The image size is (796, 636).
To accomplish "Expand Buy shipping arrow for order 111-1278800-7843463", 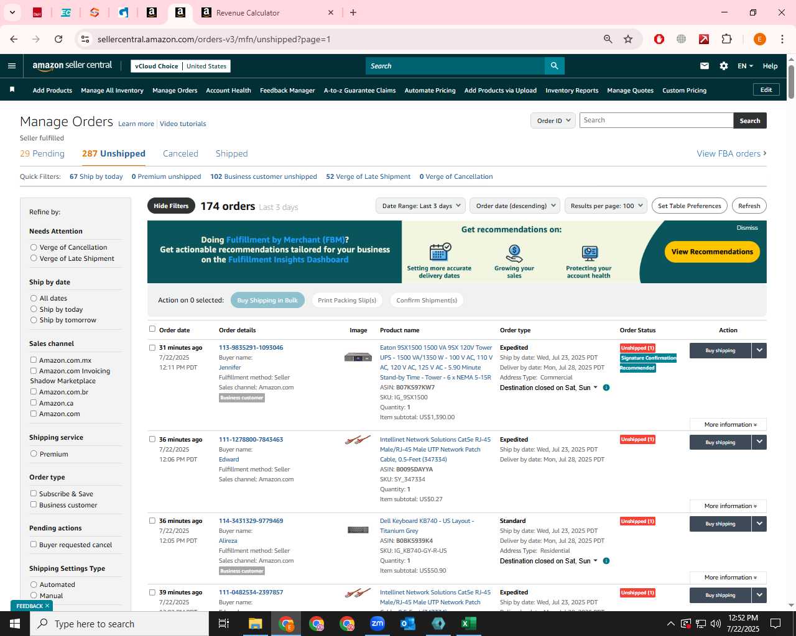I will [x=759, y=442].
